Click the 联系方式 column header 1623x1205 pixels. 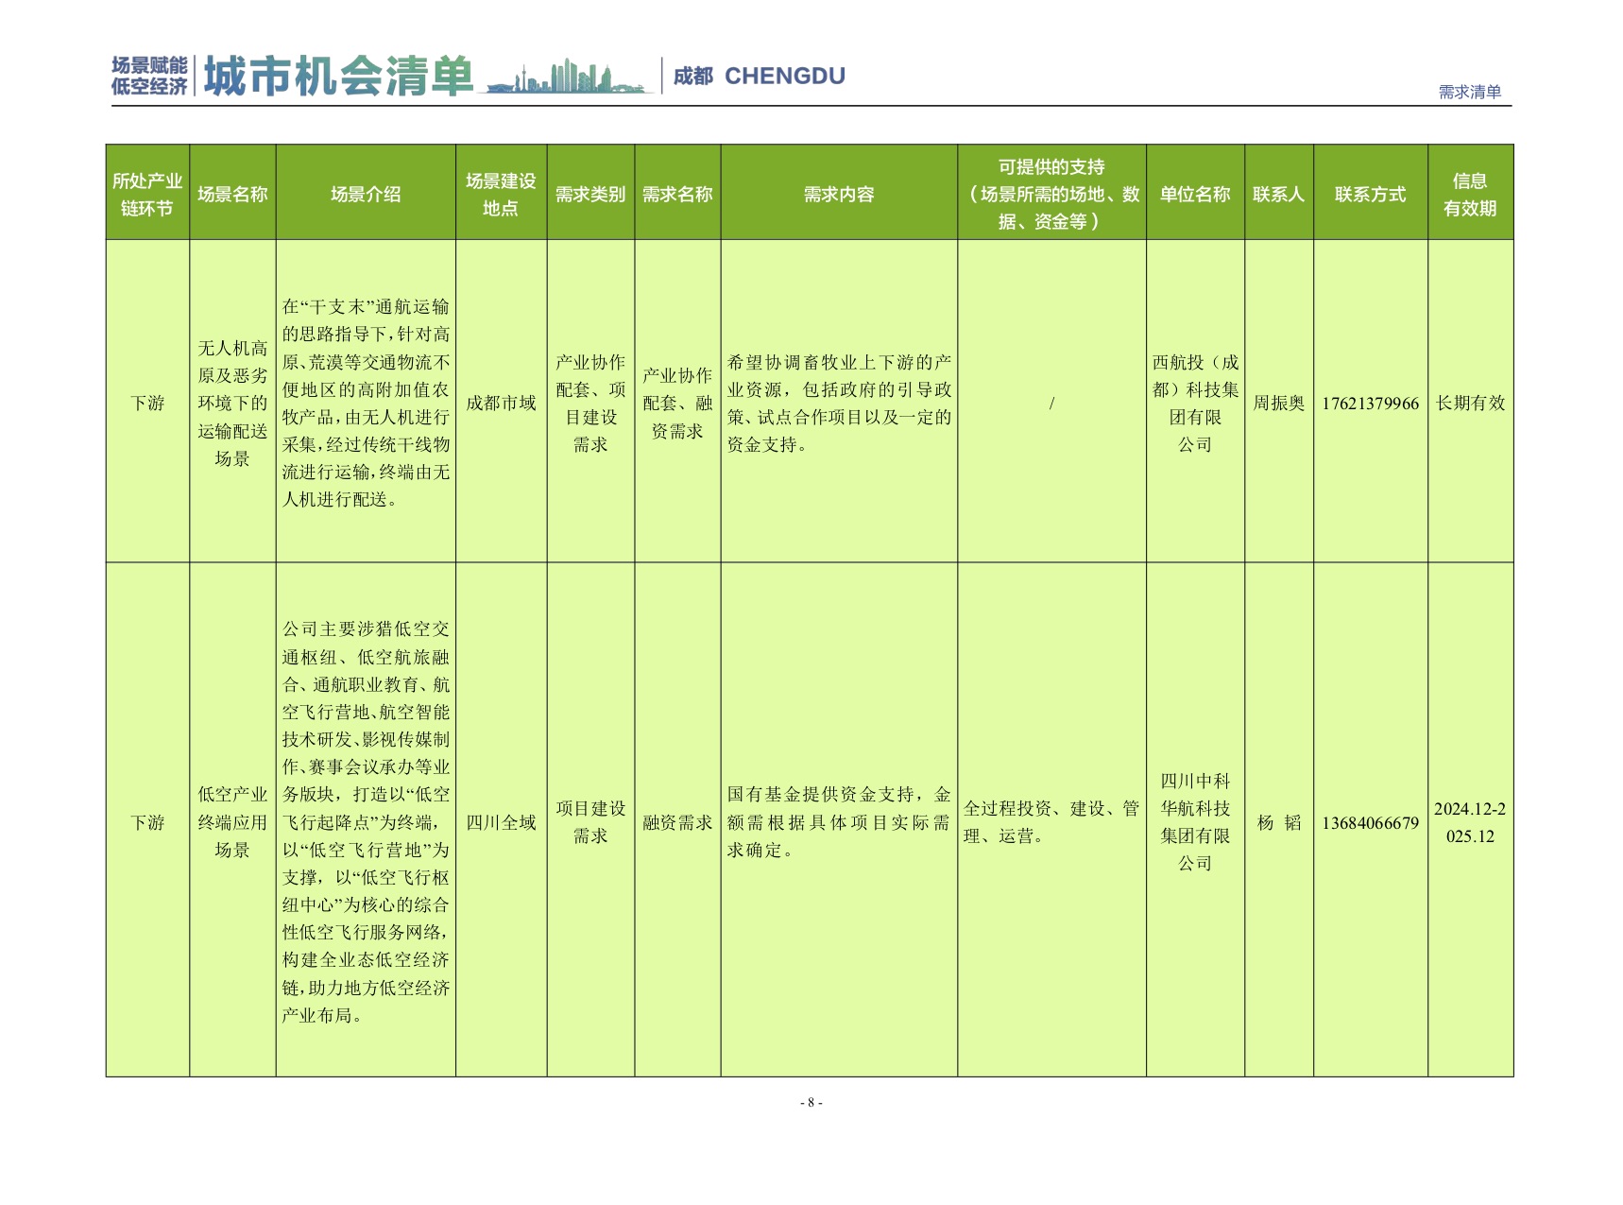pos(1370,194)
